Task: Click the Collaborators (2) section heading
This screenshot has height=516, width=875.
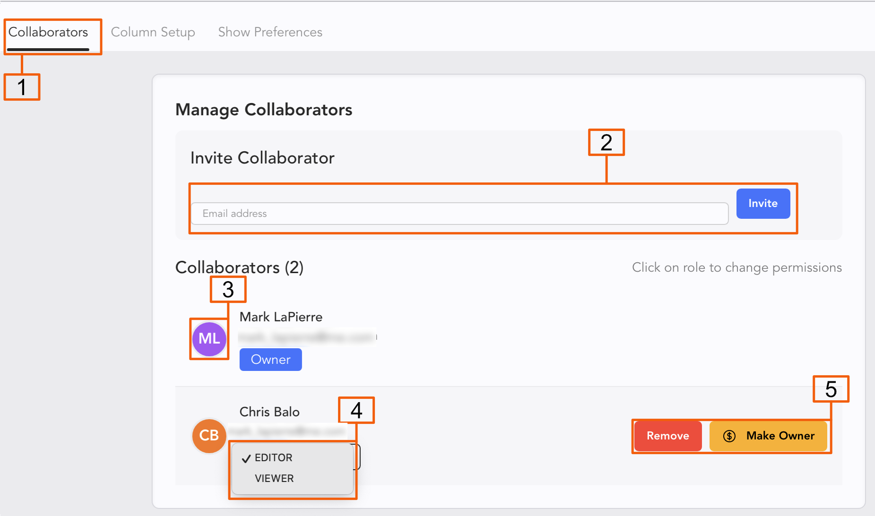Action: [x=239, y=267]
